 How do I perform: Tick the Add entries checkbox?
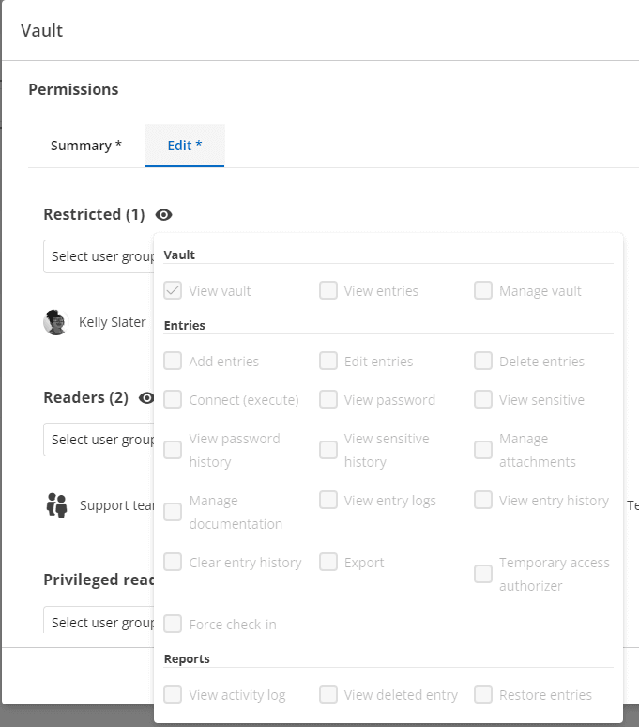pos(173,362)
